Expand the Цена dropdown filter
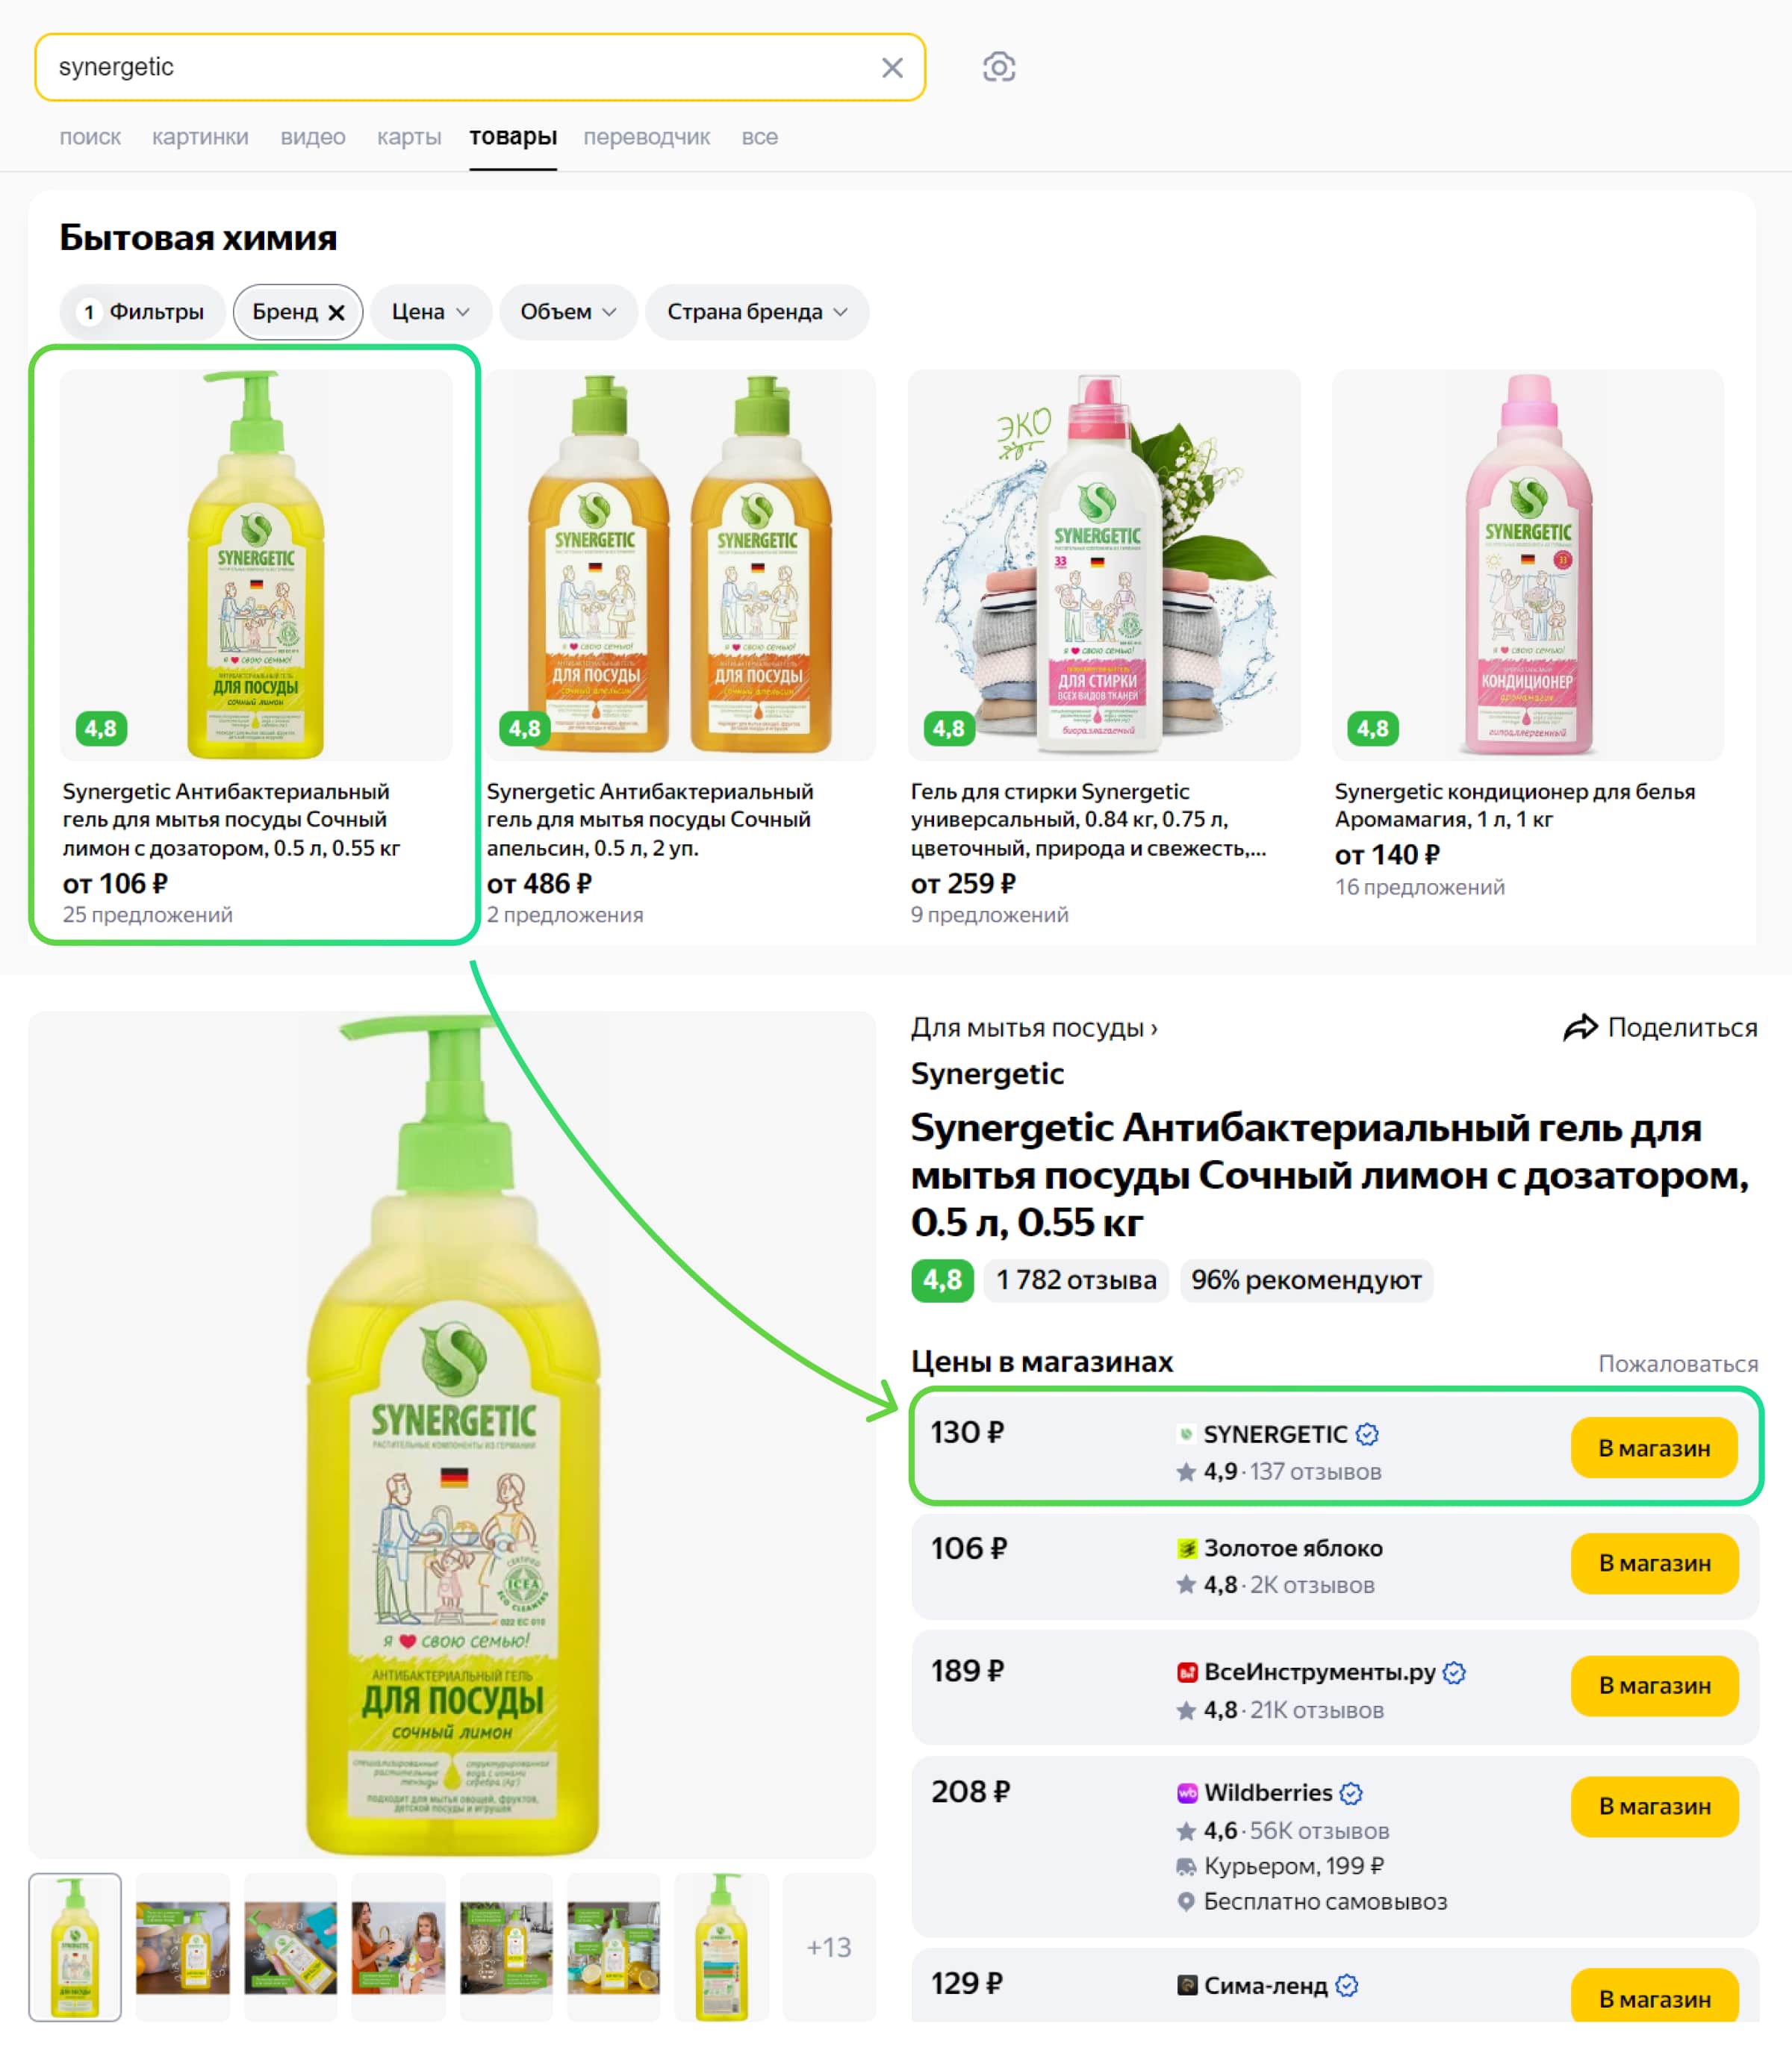The width and height of the screenshot is (1792, 2056). click(430, 312)
